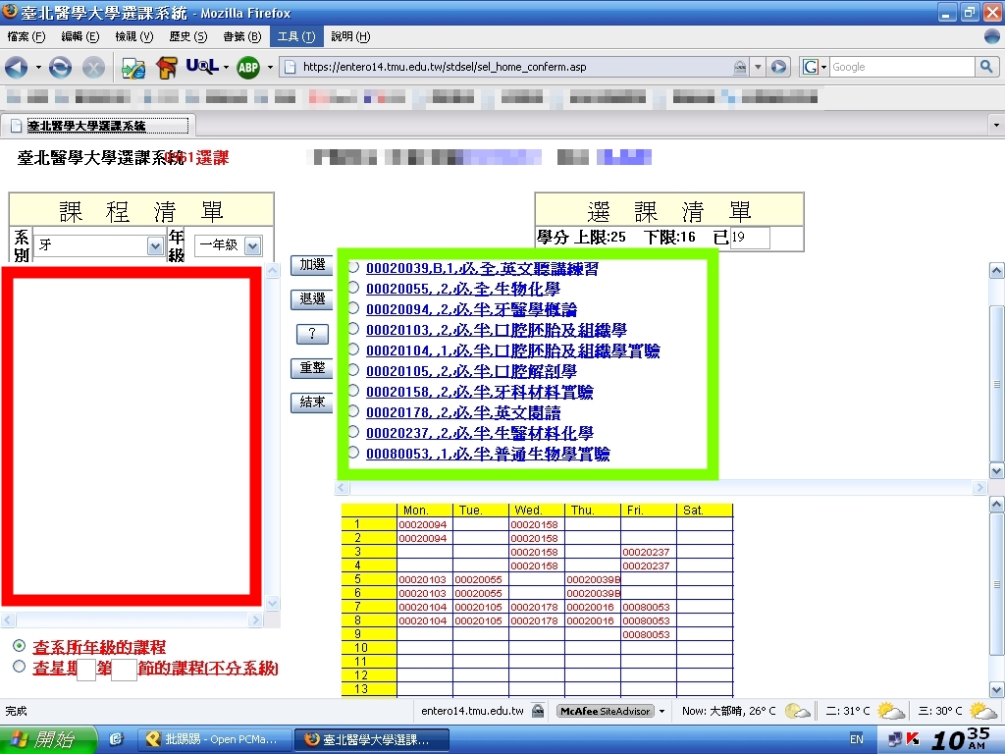Select radio for course 00020103
Image resolution: width=1005 pixels, height=754 pixels.
coord(353,329)
